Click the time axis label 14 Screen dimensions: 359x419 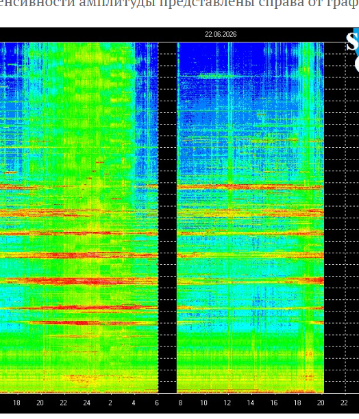(251, 403)
